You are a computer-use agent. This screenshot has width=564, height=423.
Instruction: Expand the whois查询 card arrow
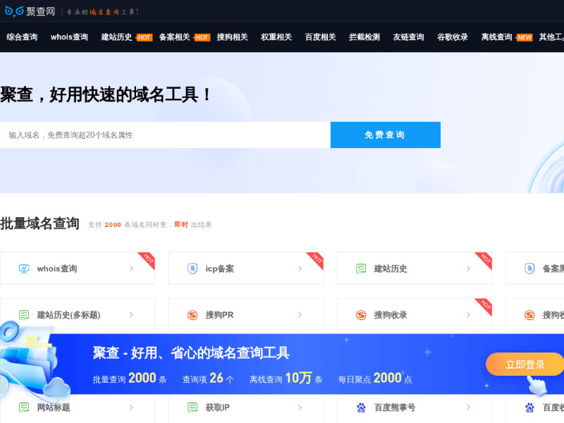(131, 269)
